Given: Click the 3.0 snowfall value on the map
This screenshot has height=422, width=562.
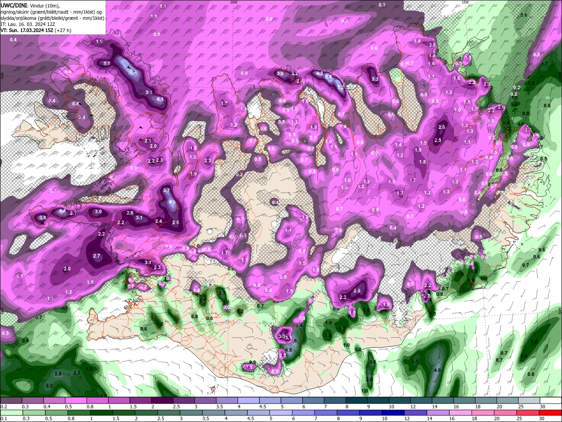Looking at the screenshot, I should click(x=98, y=211).
